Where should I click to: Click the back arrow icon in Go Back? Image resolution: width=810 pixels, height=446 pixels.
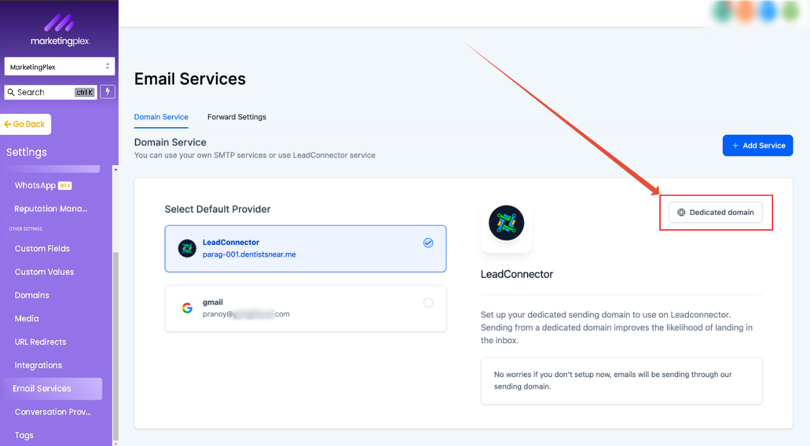click(8, 124)
